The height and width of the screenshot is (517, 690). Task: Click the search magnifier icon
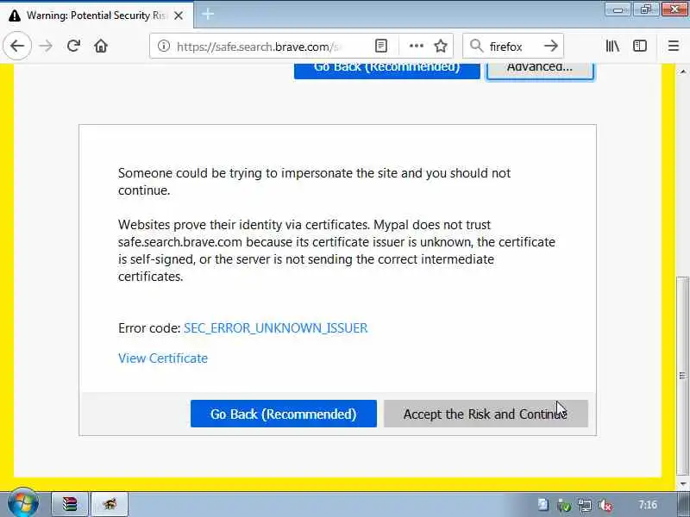(x=476, y=46)
